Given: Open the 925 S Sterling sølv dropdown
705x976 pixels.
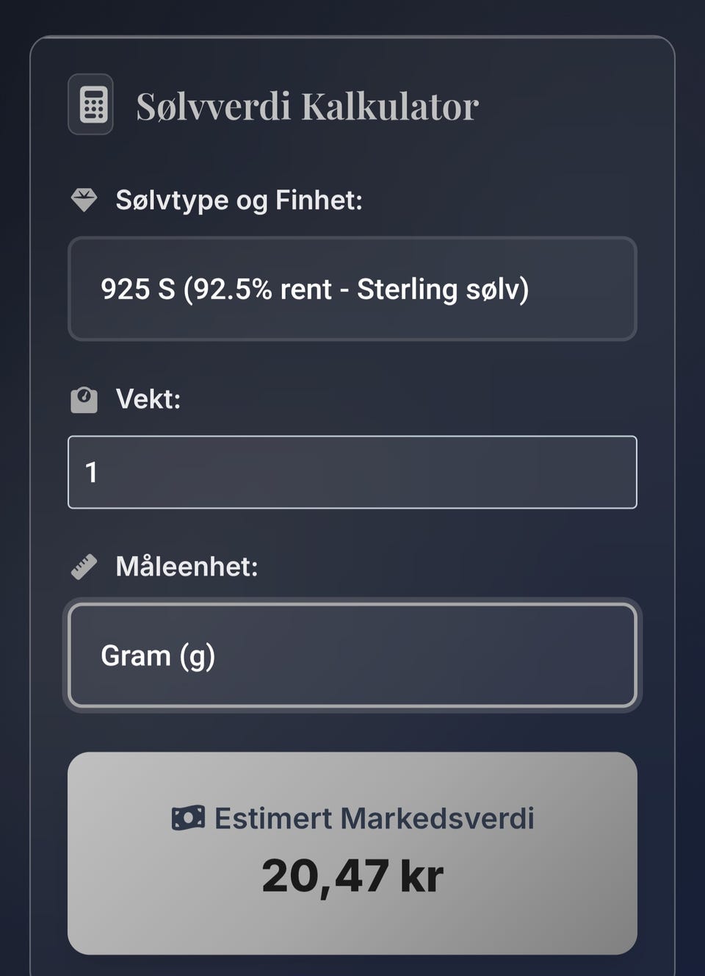Looking at the screenshot, I should [x=352, y=289].
